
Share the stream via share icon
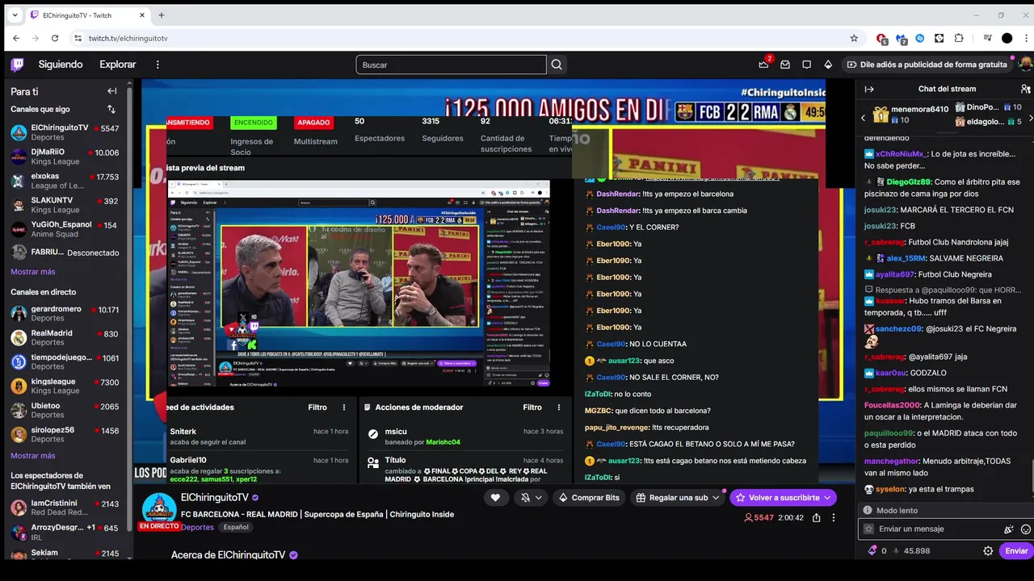click(x=817, y=517)
